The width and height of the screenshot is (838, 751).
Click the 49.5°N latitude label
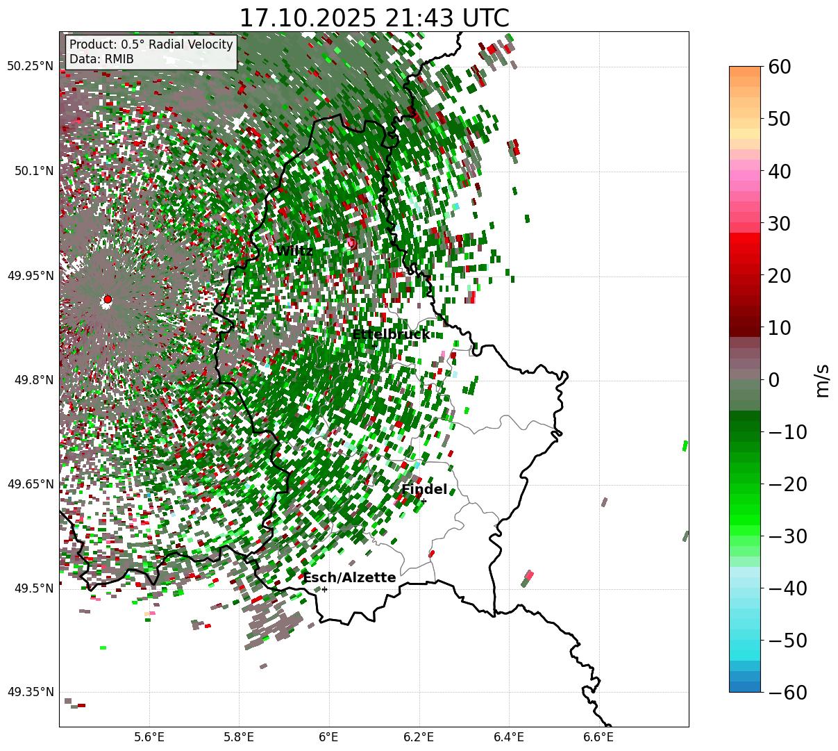coord(33,588)
